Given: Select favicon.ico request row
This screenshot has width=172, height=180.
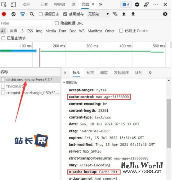Looking at the screenshot, I should pyautogui.click(x=30, y=86).
